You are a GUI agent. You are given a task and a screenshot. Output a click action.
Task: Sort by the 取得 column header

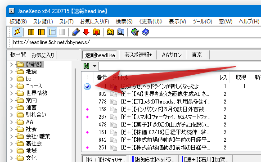click(241, 77)
